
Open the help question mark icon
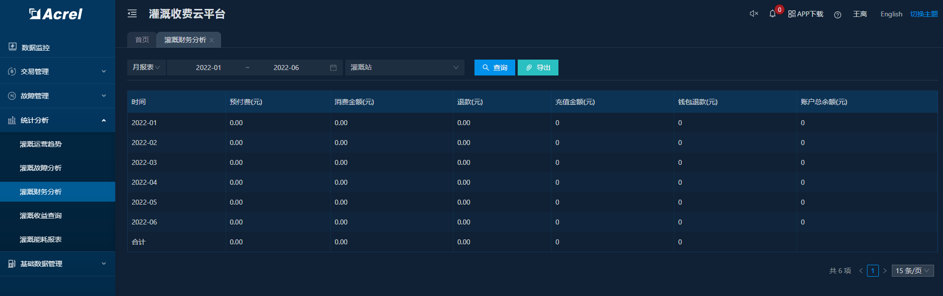pos(838,14)
